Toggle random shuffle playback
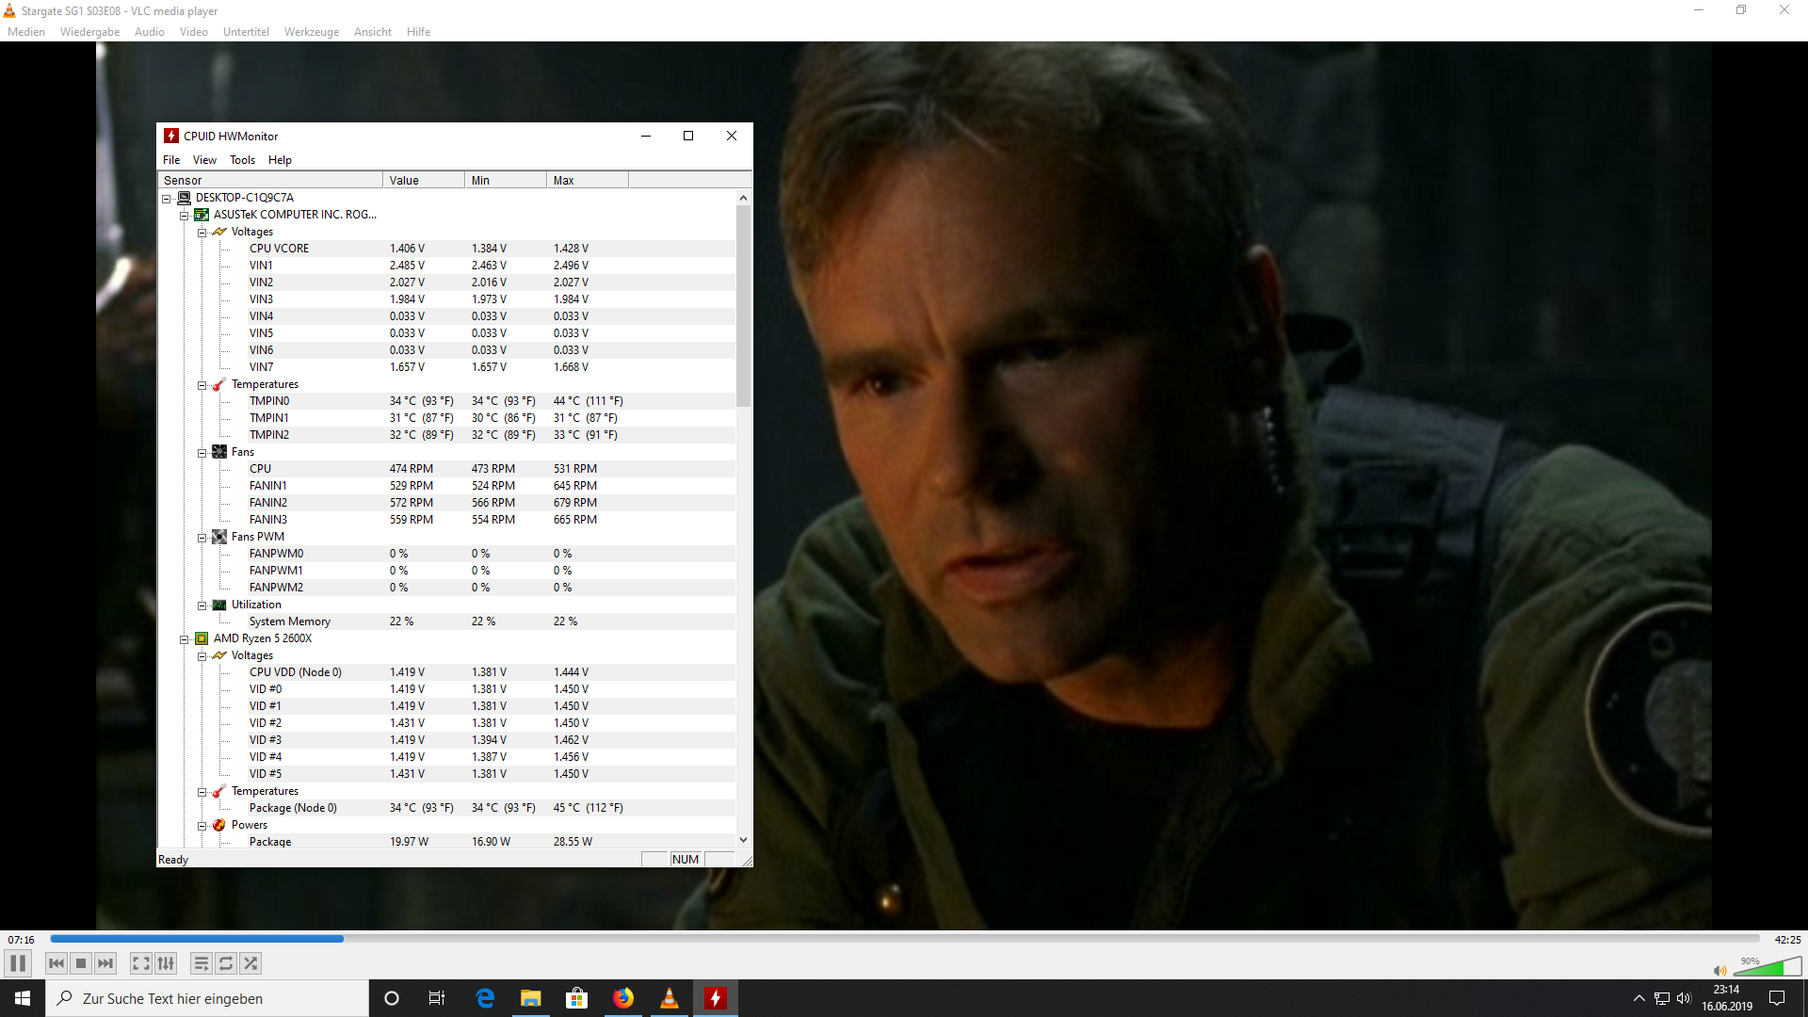1808x1017 pixels. (250, 963)
